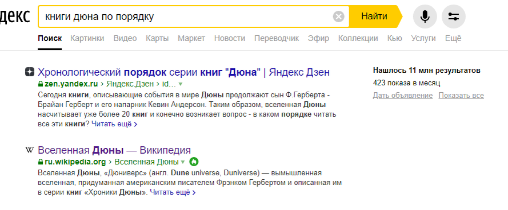Screen dimensions: 508x210
Task: Expand the dropdown arrow after Вселенная Дюны path
Action: (183, 162)
